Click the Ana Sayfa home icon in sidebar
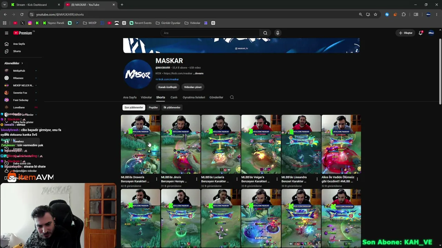This screenshot has width=442, height=248. tap(7, 44)
